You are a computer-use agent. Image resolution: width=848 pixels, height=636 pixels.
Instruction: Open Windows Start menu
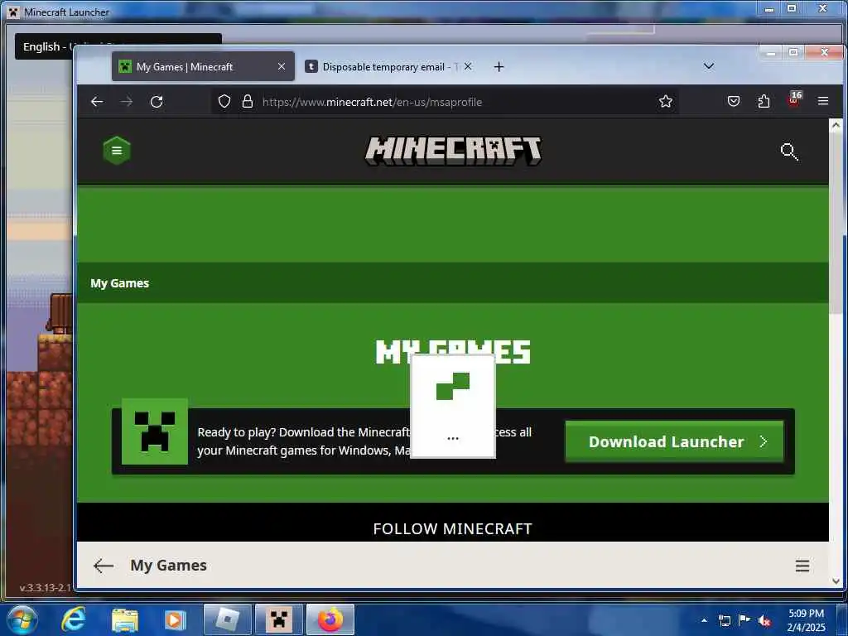[22, 619]
